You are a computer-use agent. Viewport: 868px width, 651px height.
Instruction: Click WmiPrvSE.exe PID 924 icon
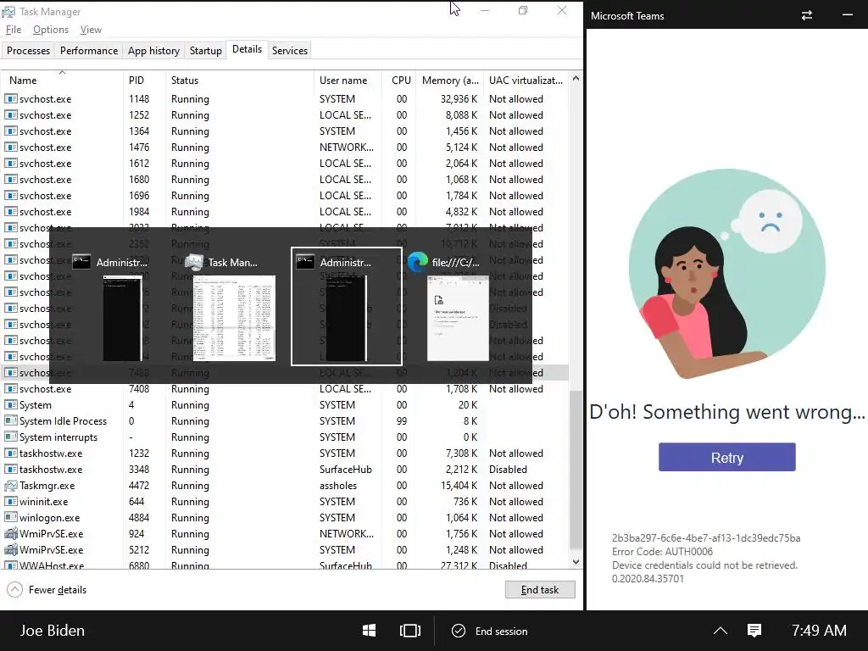[x=10, y=534]
